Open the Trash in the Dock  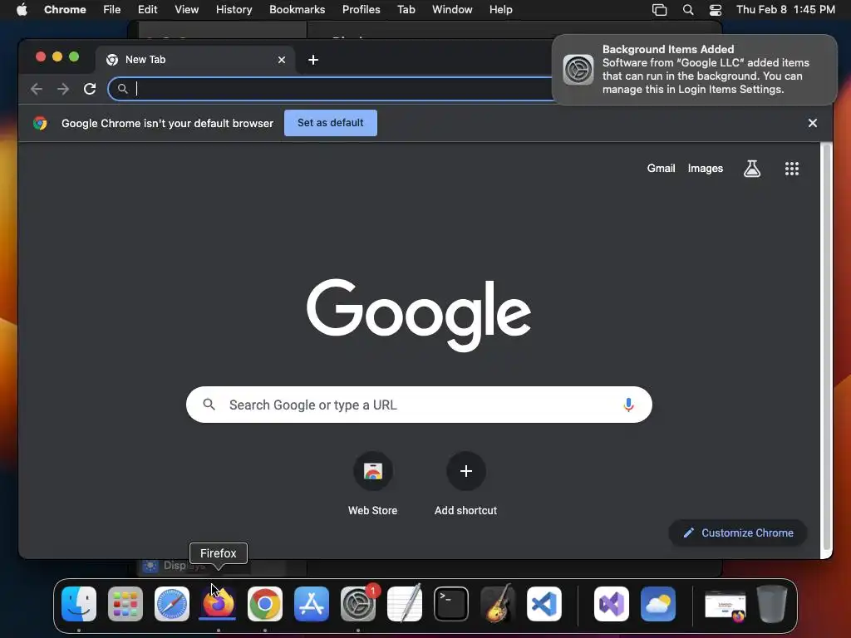(x=772, y=604)
